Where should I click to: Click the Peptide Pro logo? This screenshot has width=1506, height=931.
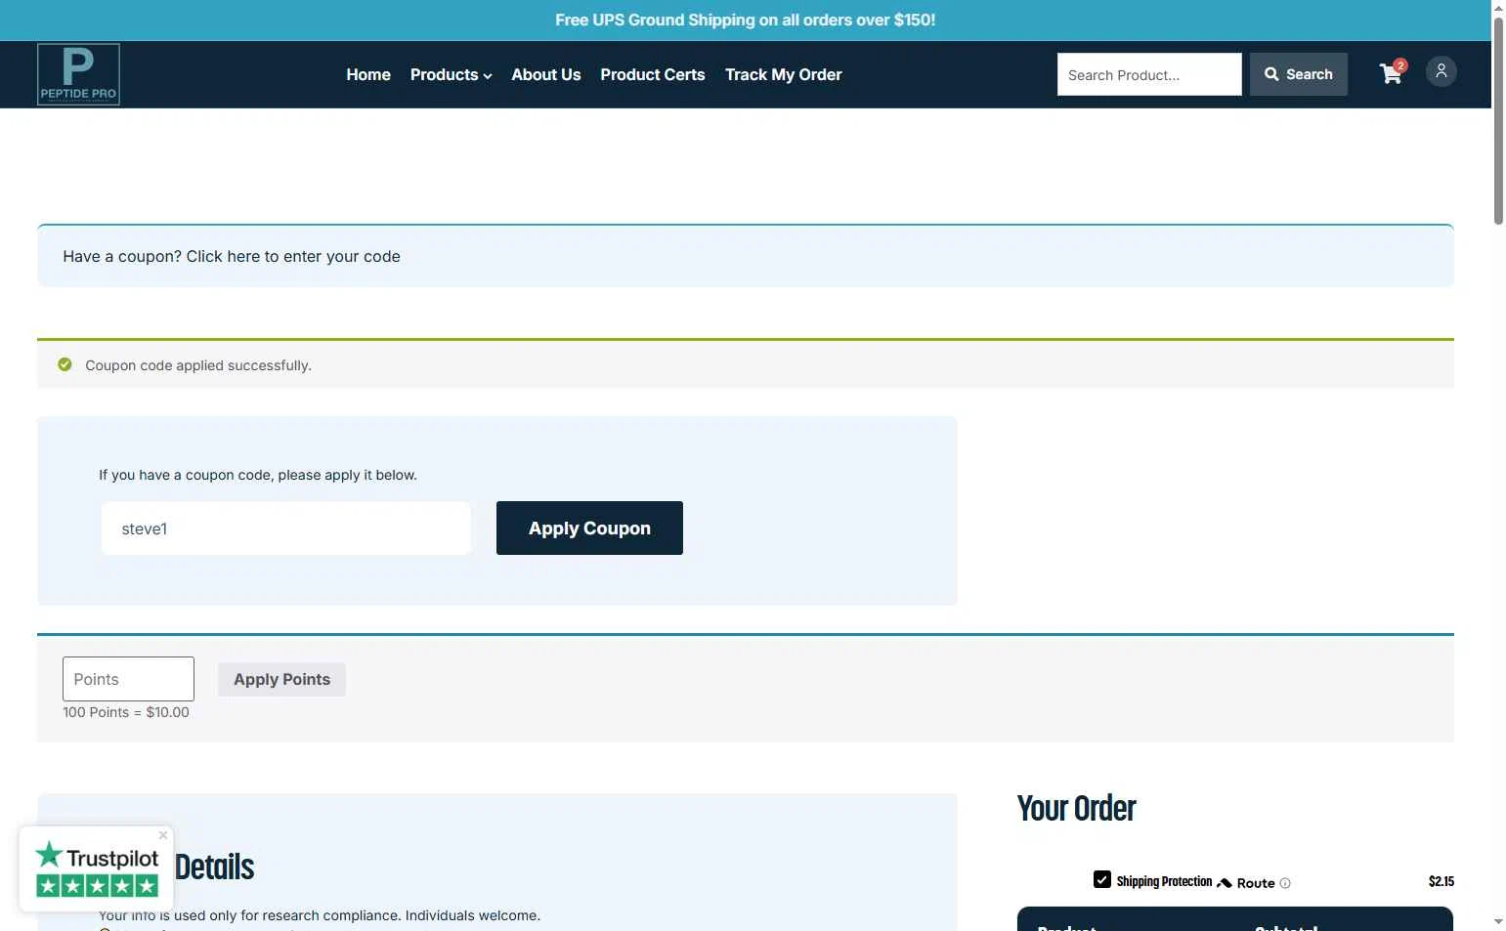pyautogui.click(x=78, y=74)
